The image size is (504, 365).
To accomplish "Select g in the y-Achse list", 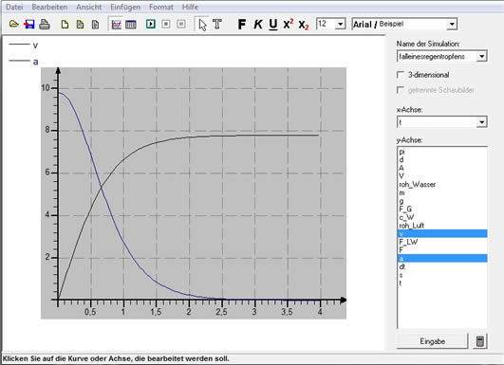I will click(x=442, y=201).
